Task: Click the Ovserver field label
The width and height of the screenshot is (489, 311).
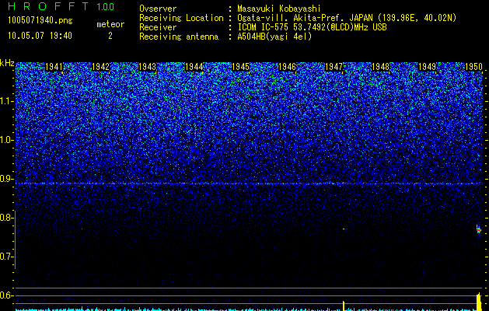Action: (158, 9)
